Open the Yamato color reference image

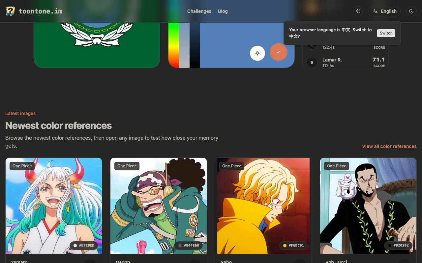tap(54, 206)
